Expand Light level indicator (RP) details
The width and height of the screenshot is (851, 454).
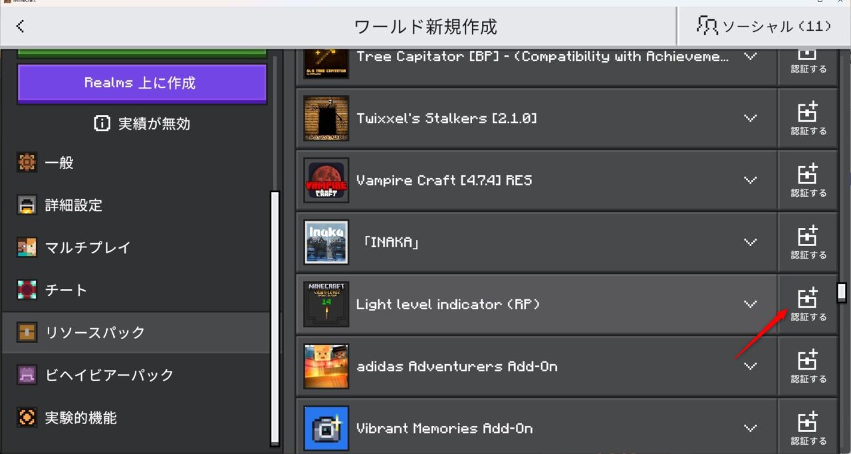(751, 304)
